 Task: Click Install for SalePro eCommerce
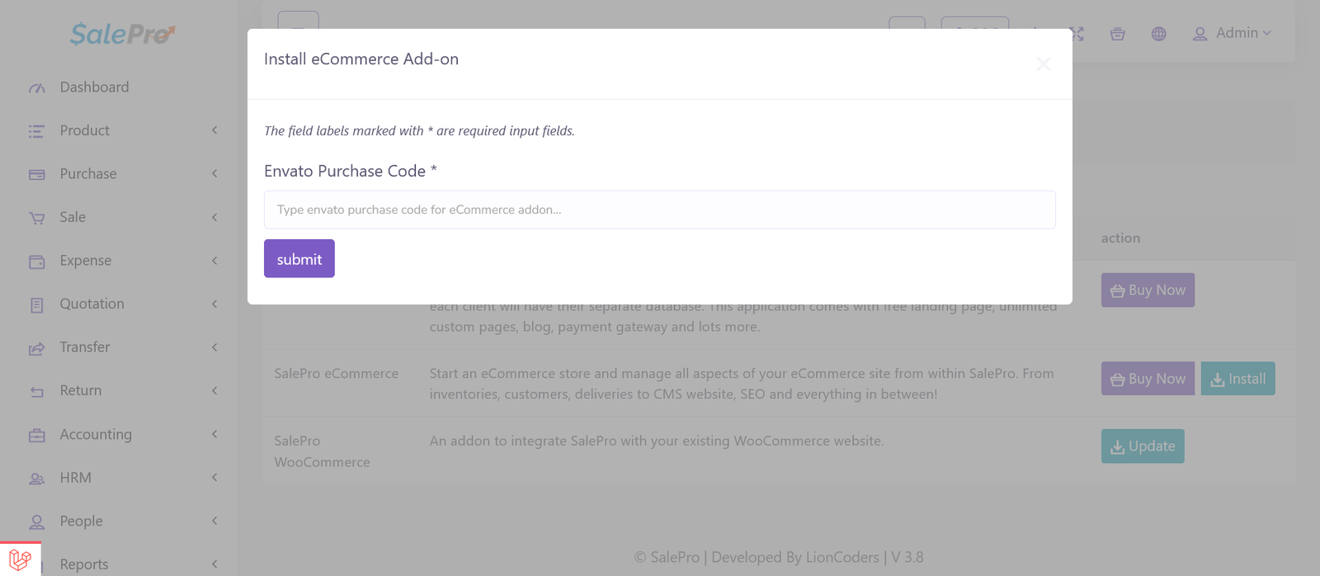tap(1237, 379)
